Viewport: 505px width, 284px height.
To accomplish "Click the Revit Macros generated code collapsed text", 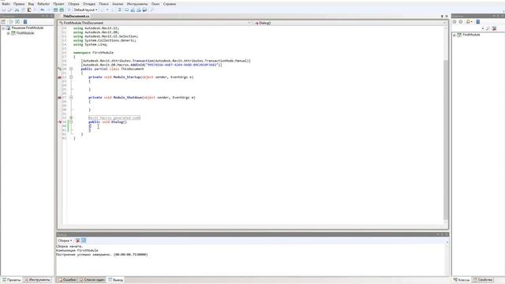I will pyautogui.click(x=114, y=118).
